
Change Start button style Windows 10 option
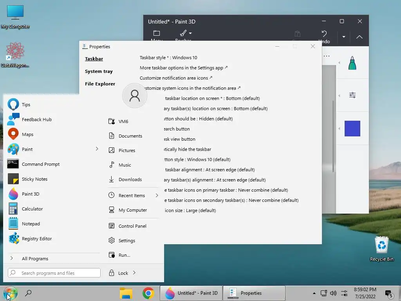point(197,160)
